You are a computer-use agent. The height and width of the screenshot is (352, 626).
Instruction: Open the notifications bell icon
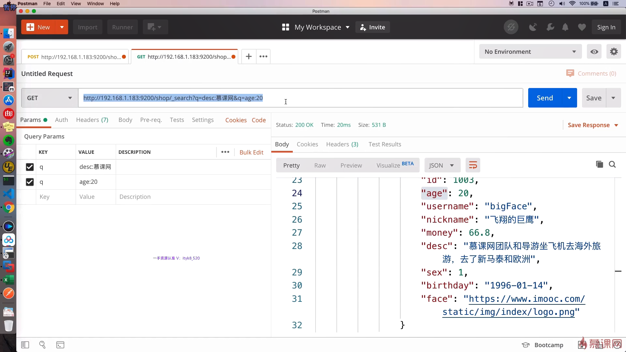pyautogui.click(x=565, y=27)
